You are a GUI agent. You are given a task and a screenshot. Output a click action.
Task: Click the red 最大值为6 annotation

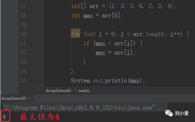[x=40, y=116]
